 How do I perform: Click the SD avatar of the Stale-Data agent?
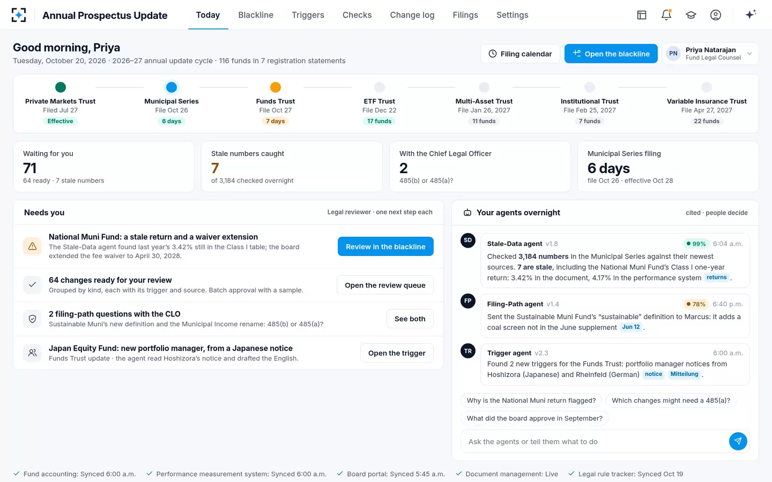click(468, 240)
